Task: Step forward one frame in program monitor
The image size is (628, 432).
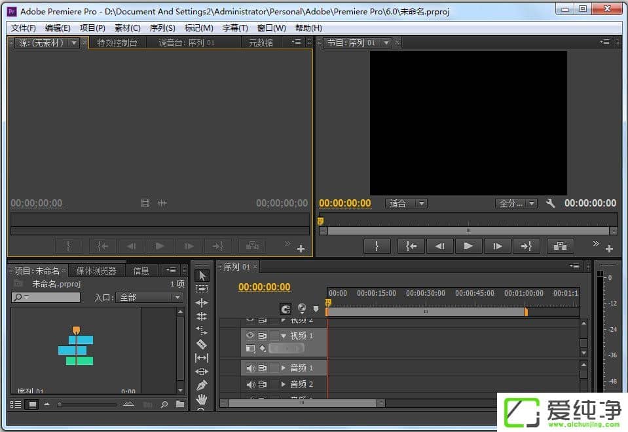Action: 497,246
